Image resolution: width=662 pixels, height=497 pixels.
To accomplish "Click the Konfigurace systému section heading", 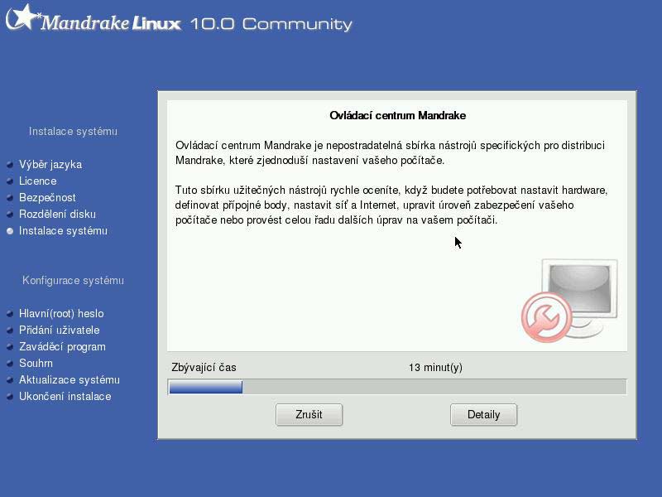I will pyautogui.click(x=73, y=281).
